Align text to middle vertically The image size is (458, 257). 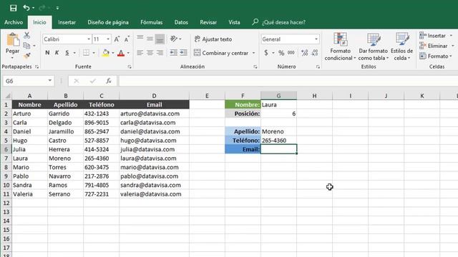click(150, 39)
